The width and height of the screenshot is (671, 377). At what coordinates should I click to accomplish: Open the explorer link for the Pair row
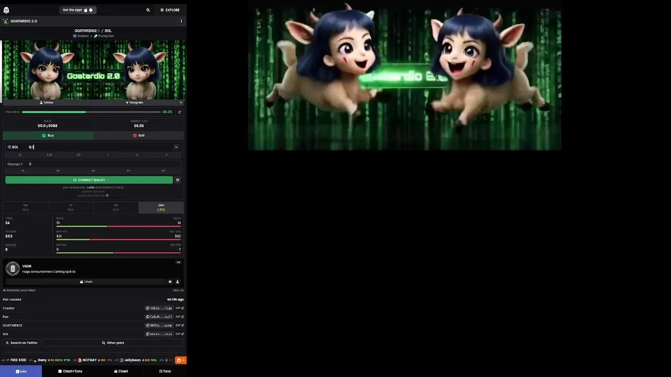(180, 317)
